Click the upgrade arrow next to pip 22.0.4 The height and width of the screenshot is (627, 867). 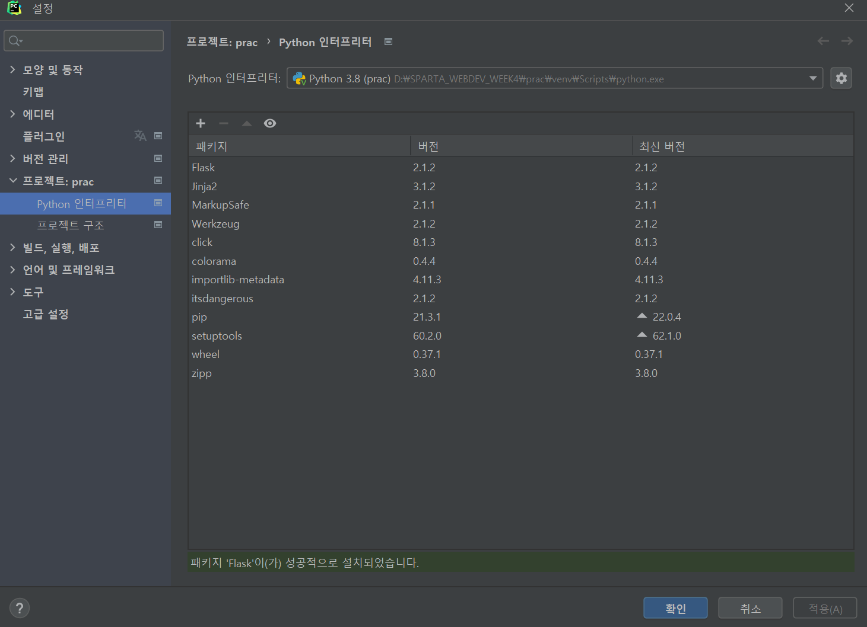point(642,316)
